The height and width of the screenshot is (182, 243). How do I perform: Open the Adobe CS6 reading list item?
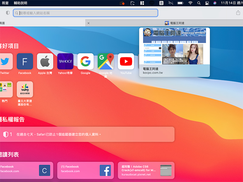tap(146, 170)
